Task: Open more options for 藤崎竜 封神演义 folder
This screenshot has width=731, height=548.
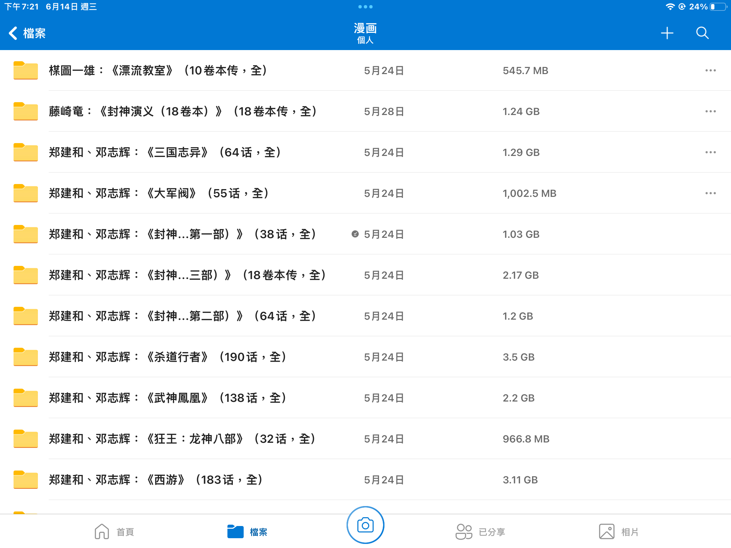Action: coord(710,111)
